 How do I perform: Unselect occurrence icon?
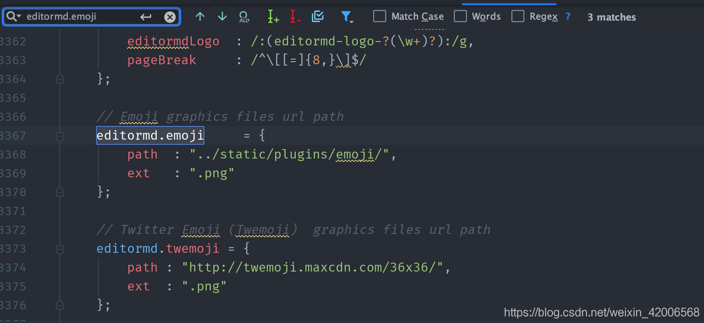295,17
